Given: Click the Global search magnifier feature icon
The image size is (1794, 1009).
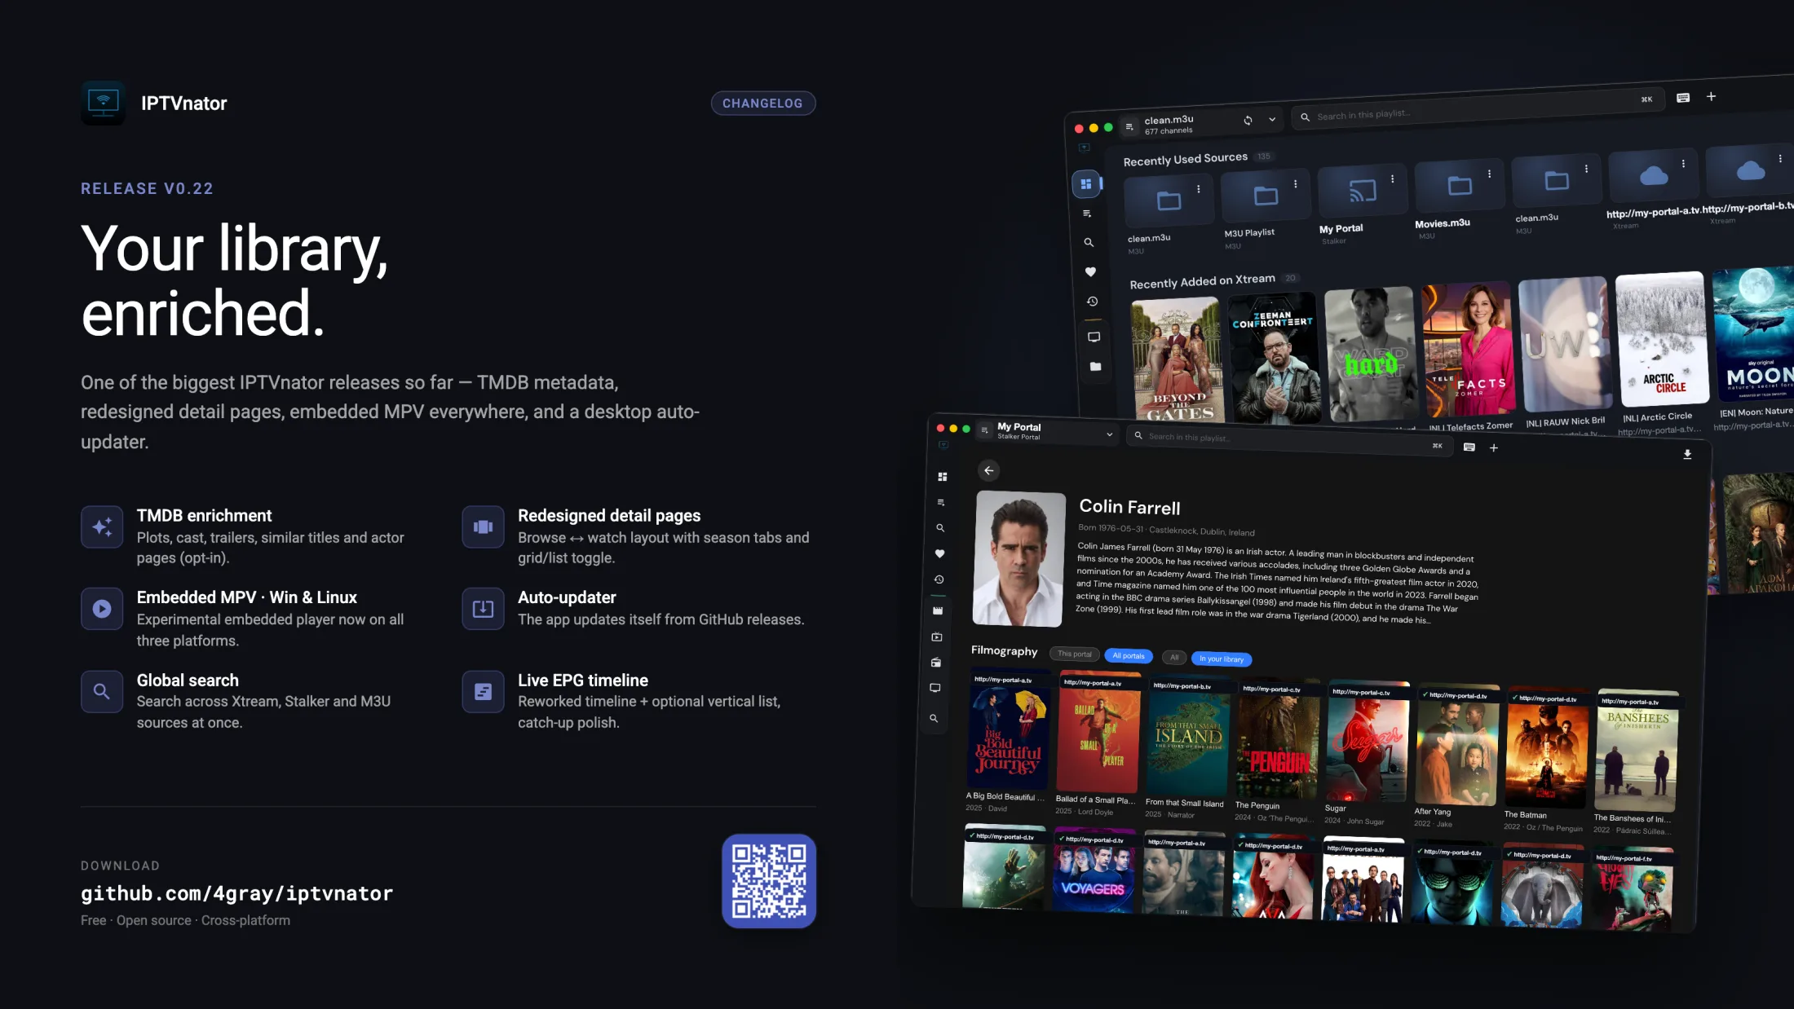Looking at the screenshot, I should pos(102,691).
